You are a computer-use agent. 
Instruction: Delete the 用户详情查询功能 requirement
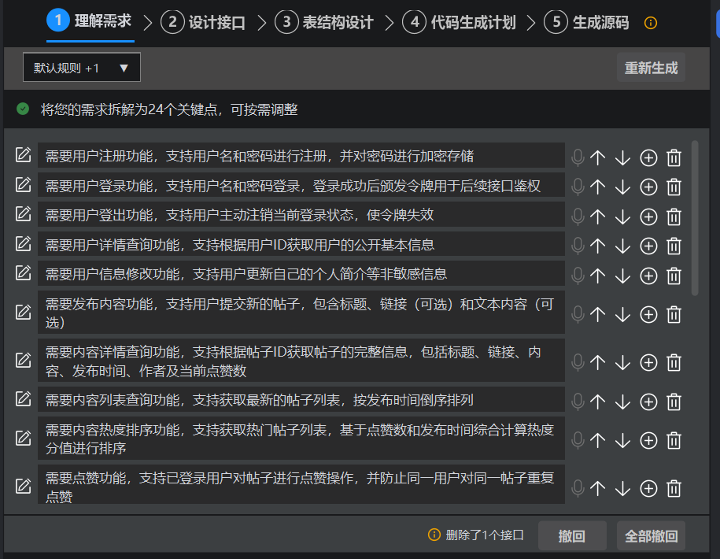coord(674,246)
